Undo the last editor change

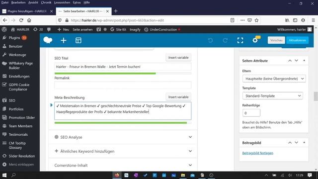(210, 40)
